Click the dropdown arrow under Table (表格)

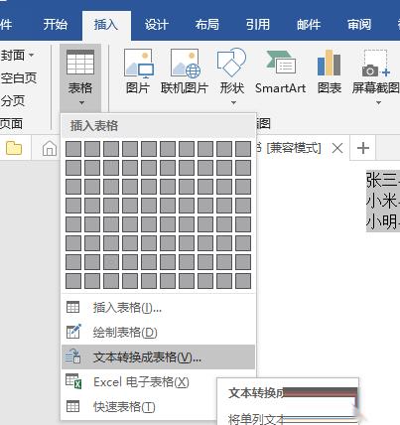[81, 103]
